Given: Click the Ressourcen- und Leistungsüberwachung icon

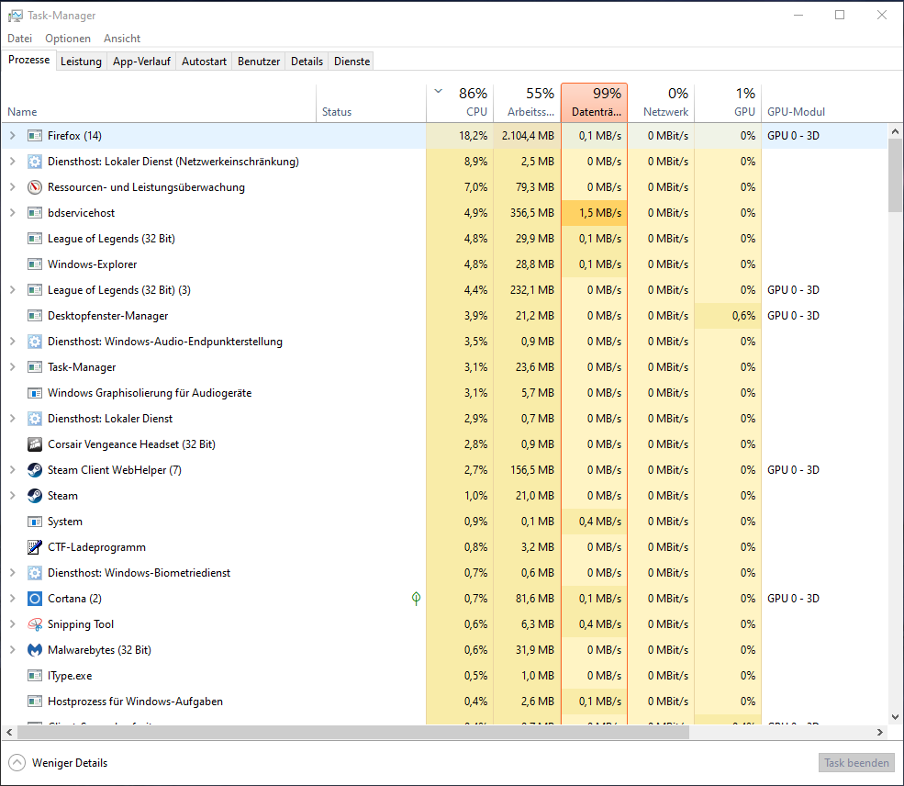Looking at the screenshot, I should [x=35, y=186].
